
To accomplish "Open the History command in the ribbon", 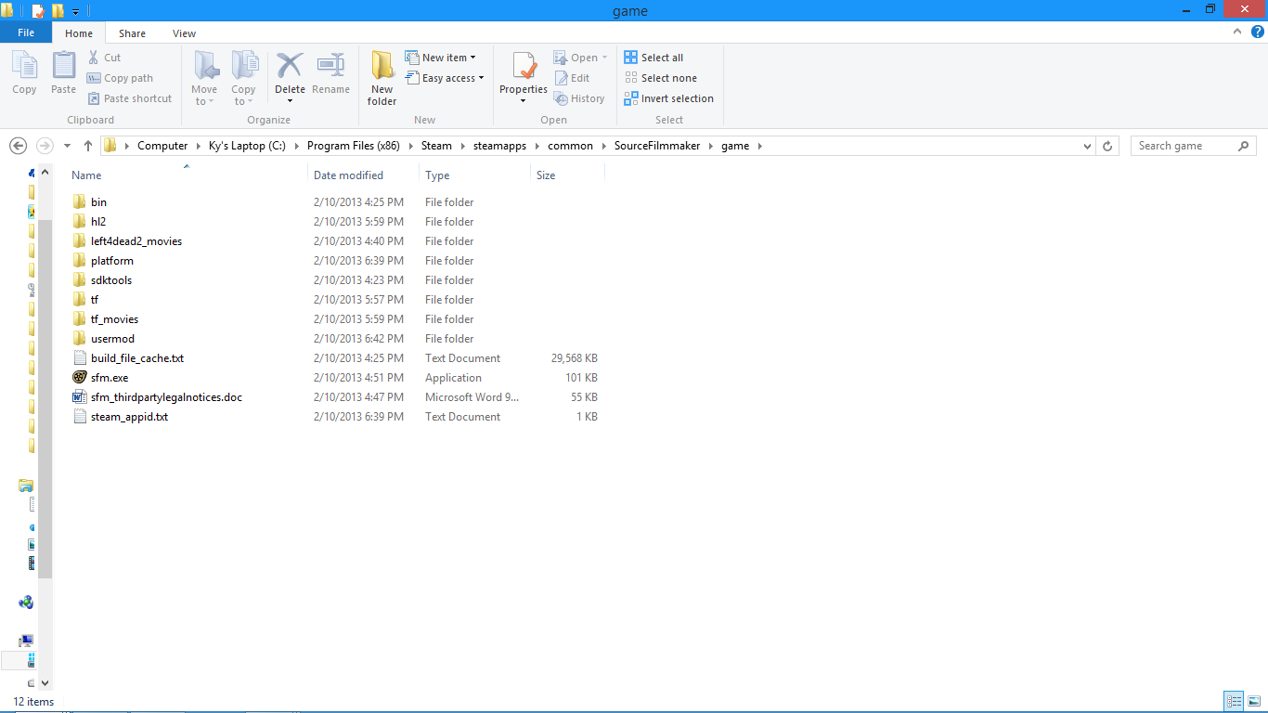I will (x=579, y=98).
